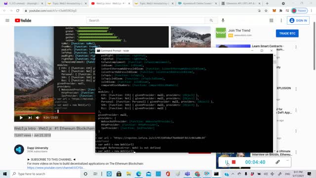The image size is (316, 178).
Task: Mute the video player volume
Action: click(38, 118)
